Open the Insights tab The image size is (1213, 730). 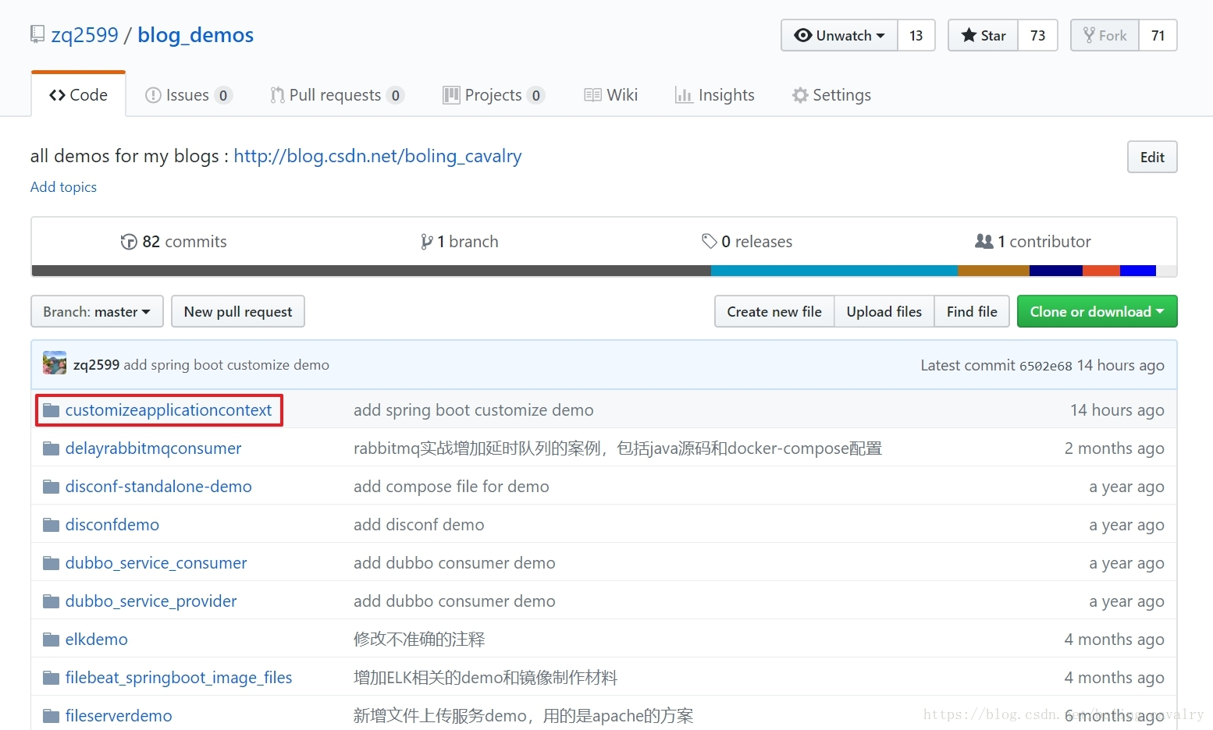[715, 95]
